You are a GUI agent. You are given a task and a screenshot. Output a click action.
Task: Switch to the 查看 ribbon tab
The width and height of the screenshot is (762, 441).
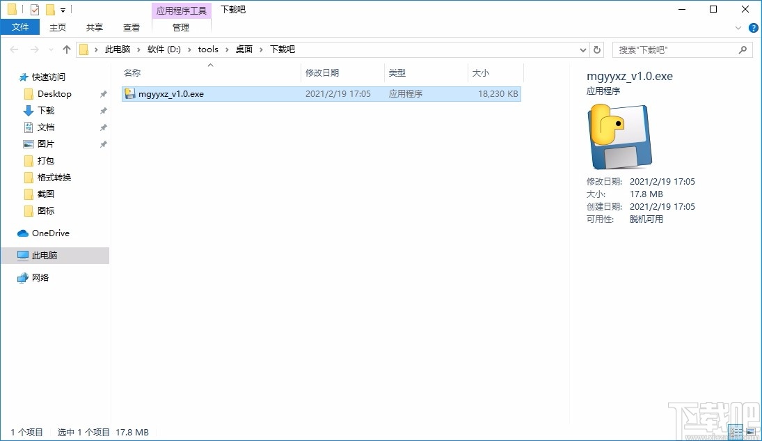(x=132, y=27)
